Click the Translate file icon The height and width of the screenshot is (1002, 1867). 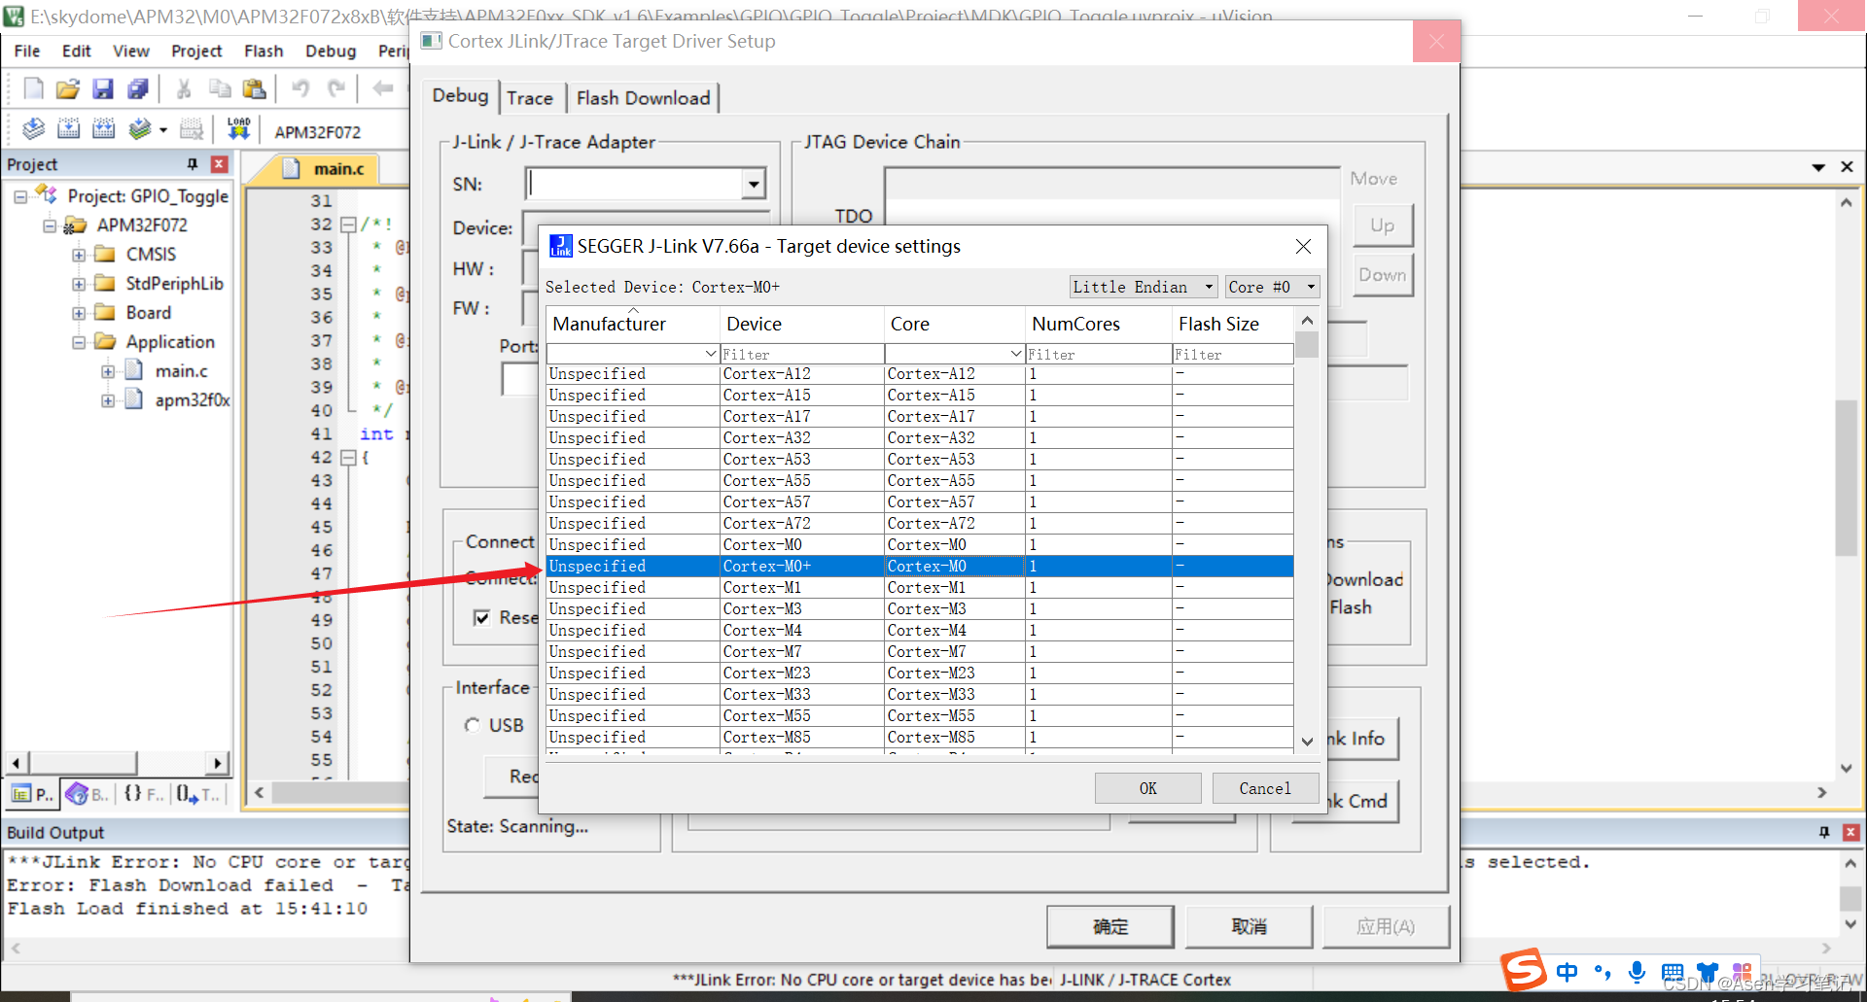(x=33, y=129)
